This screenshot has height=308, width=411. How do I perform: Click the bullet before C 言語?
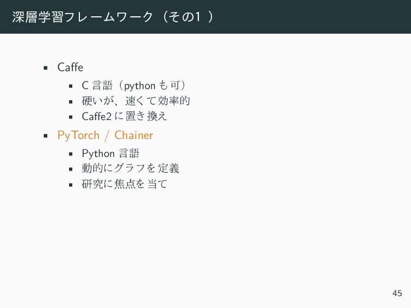point(71,86)
